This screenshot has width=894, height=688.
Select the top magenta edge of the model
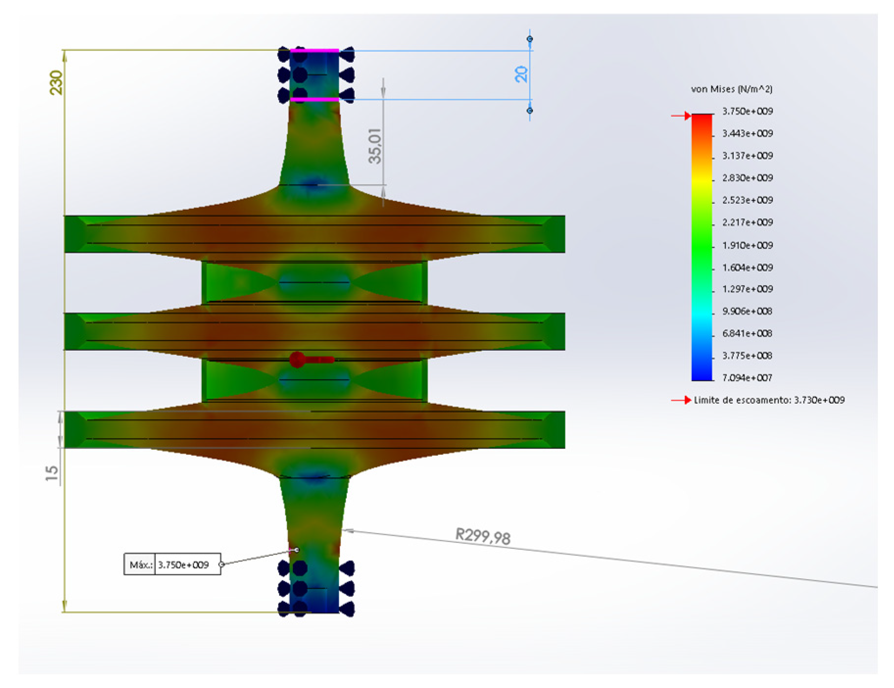(314, 50)
